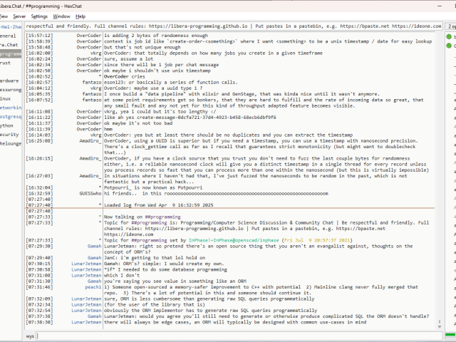
Task: Open the Server menu
Action: pos(19,16)
